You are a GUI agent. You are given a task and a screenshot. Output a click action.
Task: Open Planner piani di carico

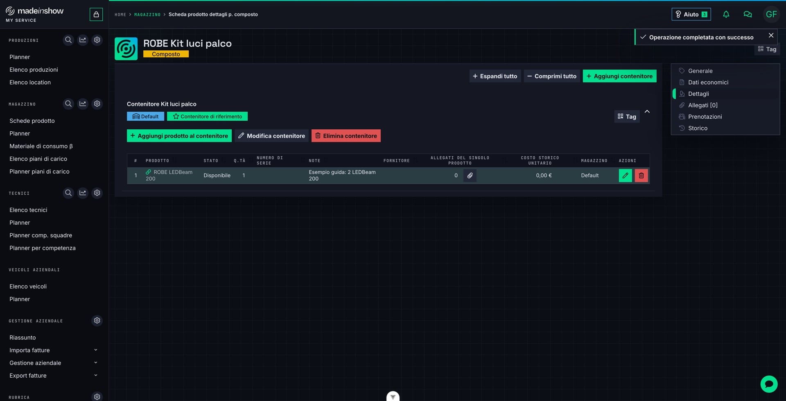(39, 171)
